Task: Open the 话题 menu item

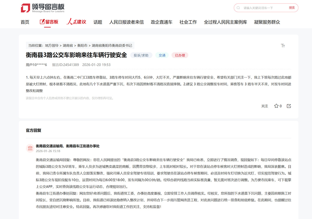Action: (97, 22)
